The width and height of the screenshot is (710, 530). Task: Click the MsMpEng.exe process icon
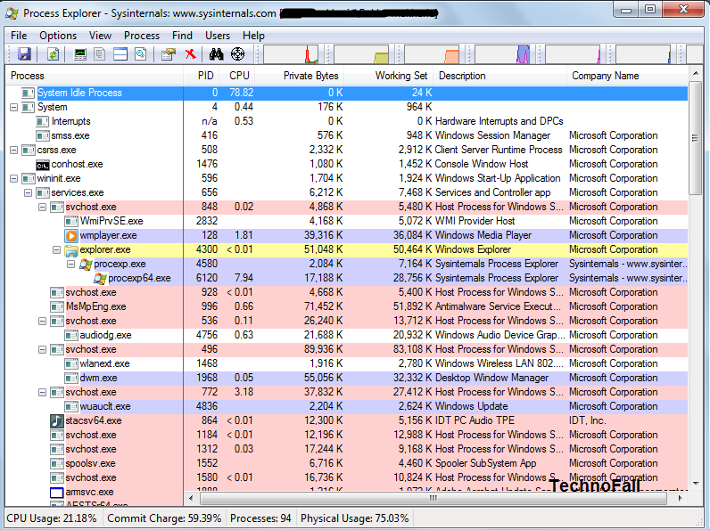tap(56, 307)
